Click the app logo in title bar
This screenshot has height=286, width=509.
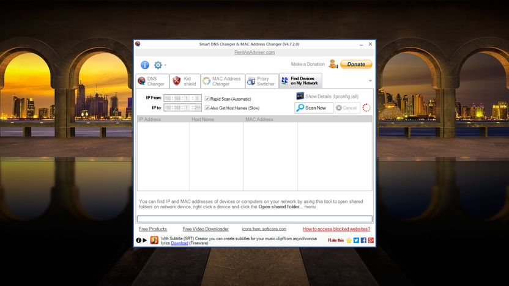coord(138,44)
